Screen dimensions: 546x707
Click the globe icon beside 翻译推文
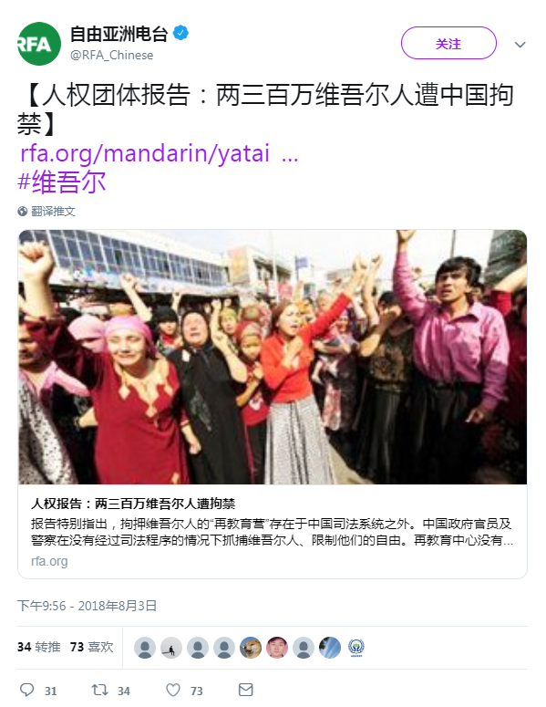pos(23,211)
